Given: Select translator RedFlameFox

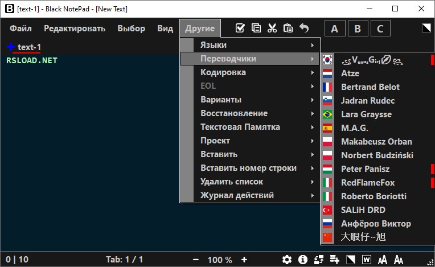Looking at the screenshot, I should pos(377,183).
